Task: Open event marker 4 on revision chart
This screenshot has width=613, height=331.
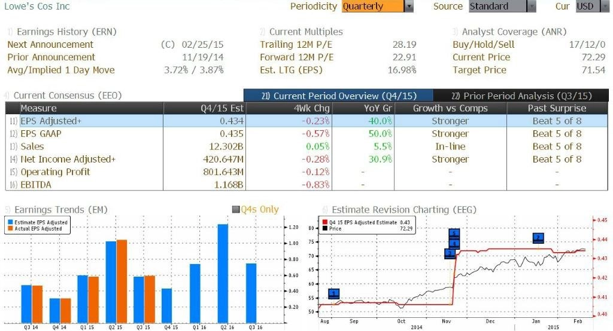Action: click(x=454, y=244)
